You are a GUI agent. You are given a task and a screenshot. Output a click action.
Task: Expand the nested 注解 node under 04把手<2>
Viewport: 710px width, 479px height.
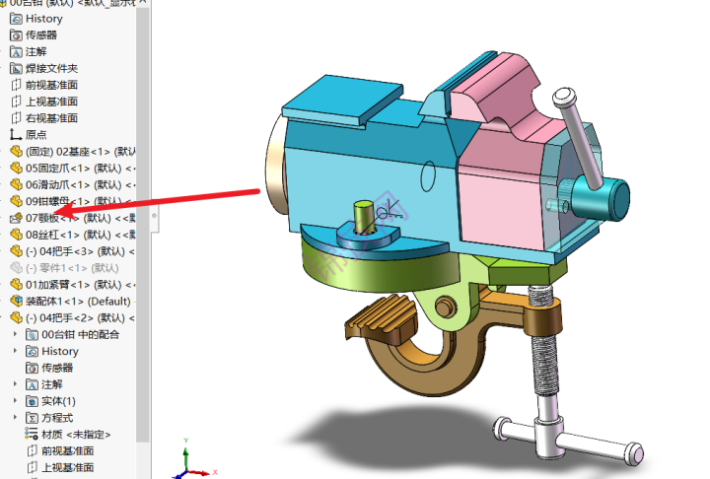tap(15, 384)
